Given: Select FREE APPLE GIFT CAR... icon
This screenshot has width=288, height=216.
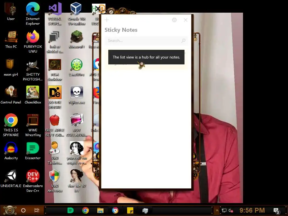Looking at the screenshot, I should coord(55,126).
